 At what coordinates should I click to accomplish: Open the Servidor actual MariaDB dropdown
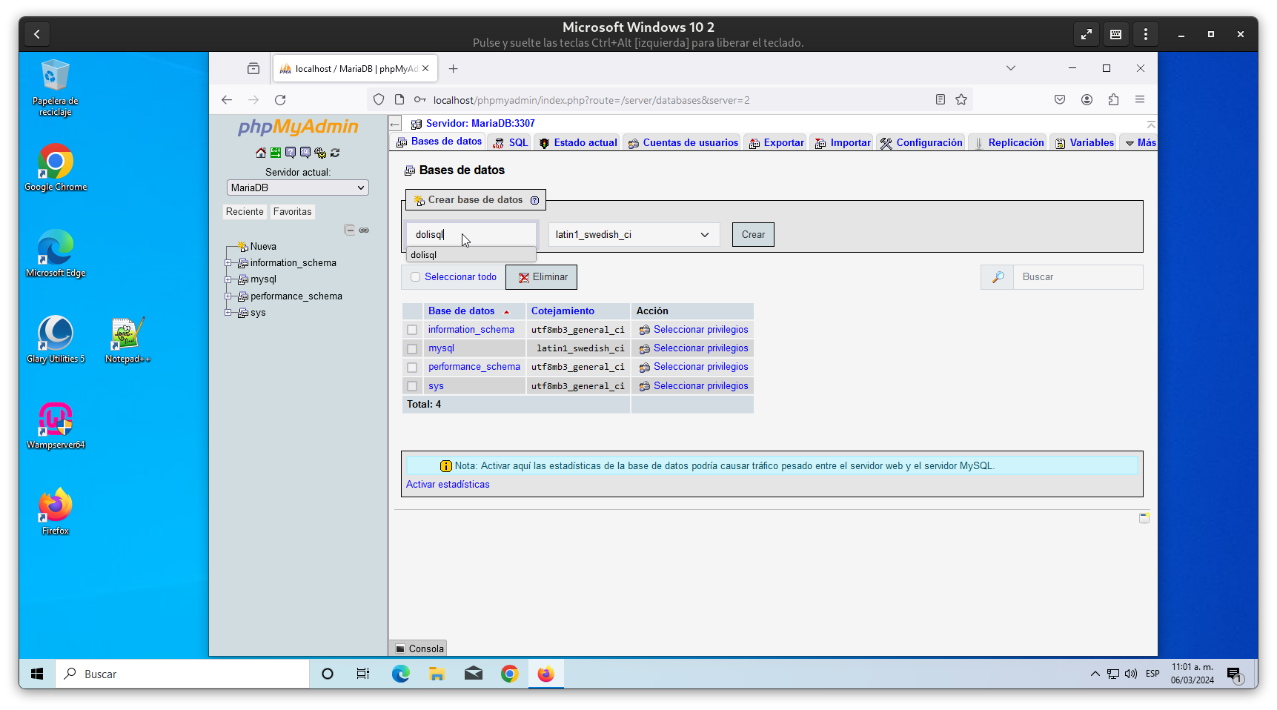tap(297, 188)
